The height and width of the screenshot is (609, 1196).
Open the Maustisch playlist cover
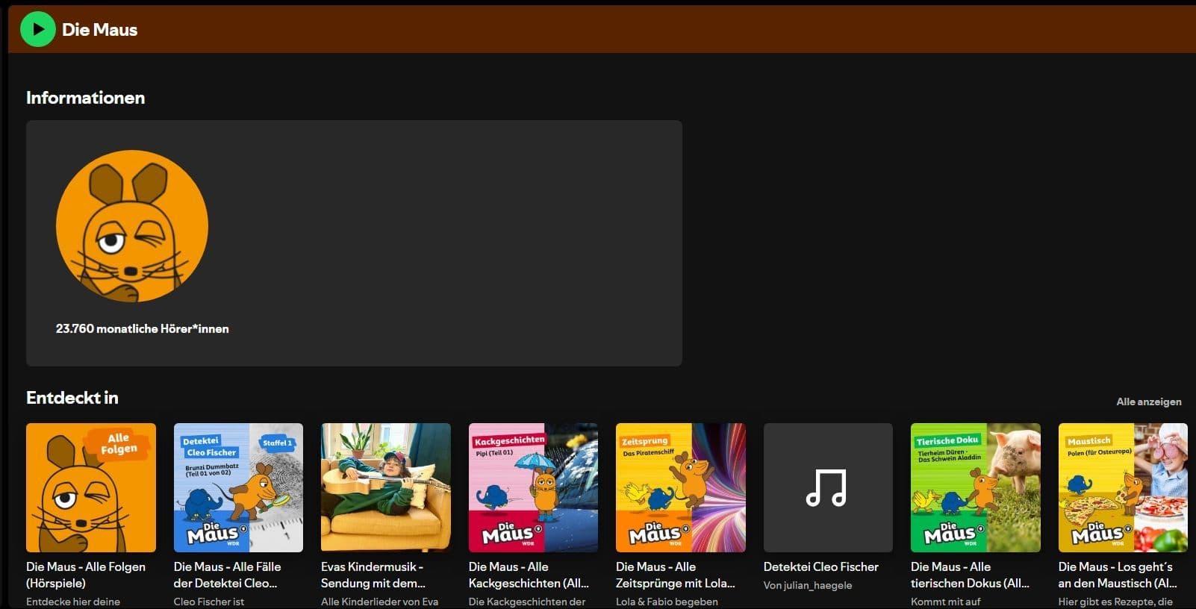[1122, 487]
